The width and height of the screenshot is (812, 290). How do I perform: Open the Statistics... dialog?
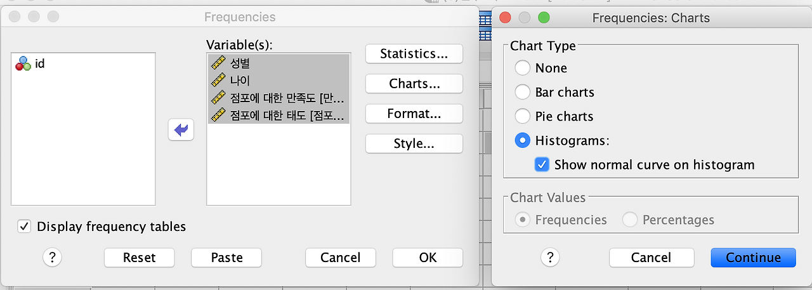tap(414, 54)
